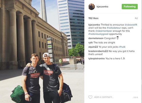142x103 pixels.
Task: Open the #hulk hashtag in comments
Action: [x=122, y=47]
